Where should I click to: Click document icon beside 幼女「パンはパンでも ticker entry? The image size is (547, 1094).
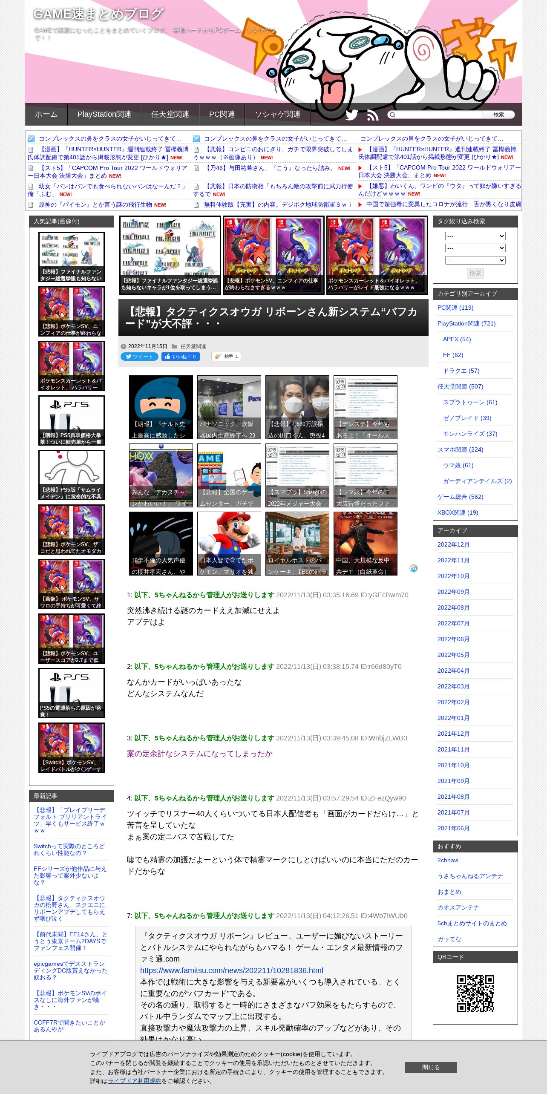[x=31, y=187]
